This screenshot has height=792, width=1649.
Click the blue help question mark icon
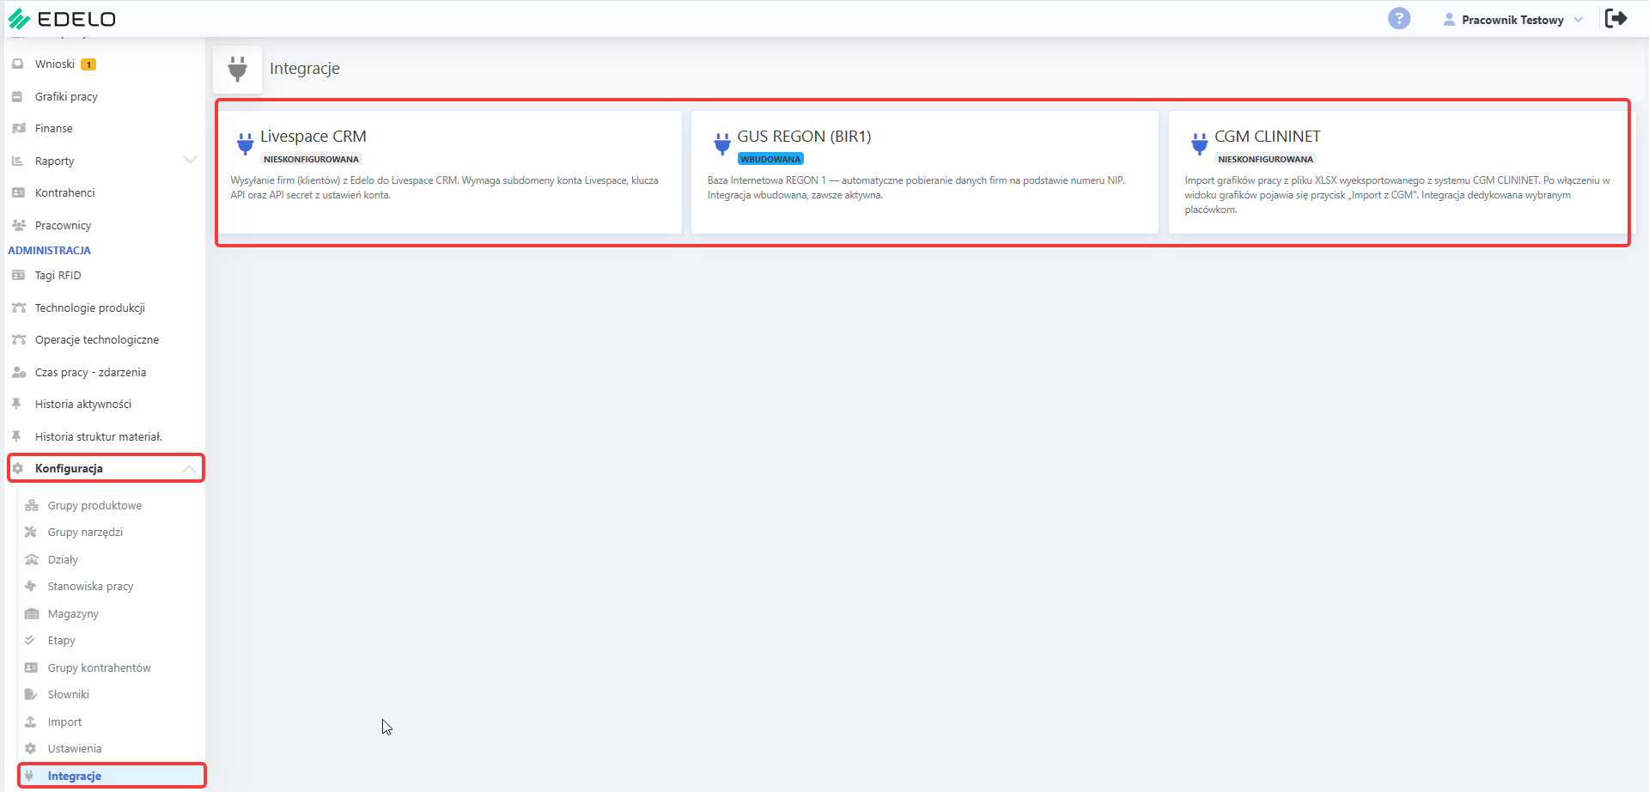tap(1399, 18)
